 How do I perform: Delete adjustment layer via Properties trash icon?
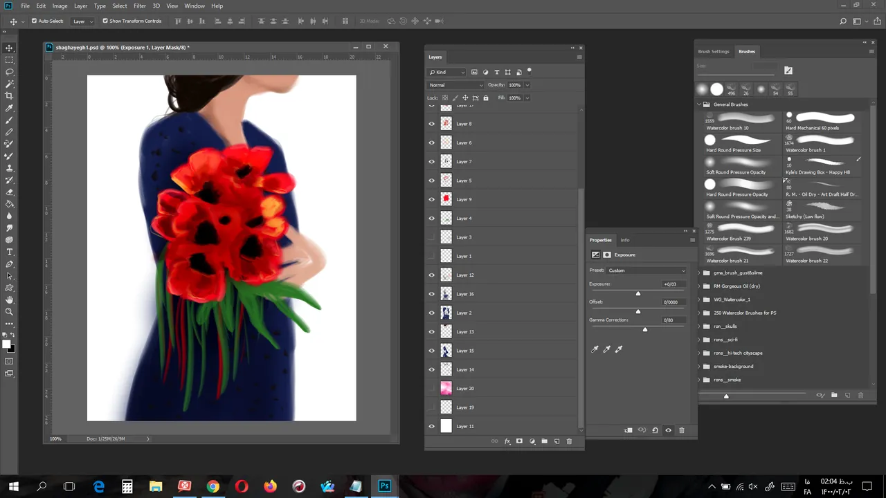point(682,430)
